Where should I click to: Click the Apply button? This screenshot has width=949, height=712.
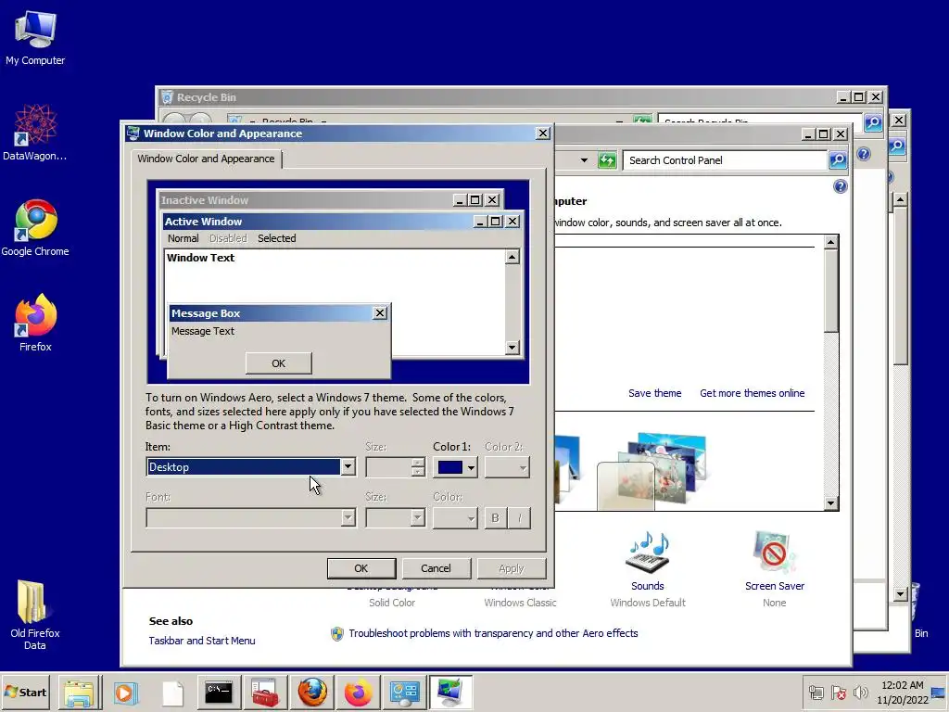click(x=512, y=568)
